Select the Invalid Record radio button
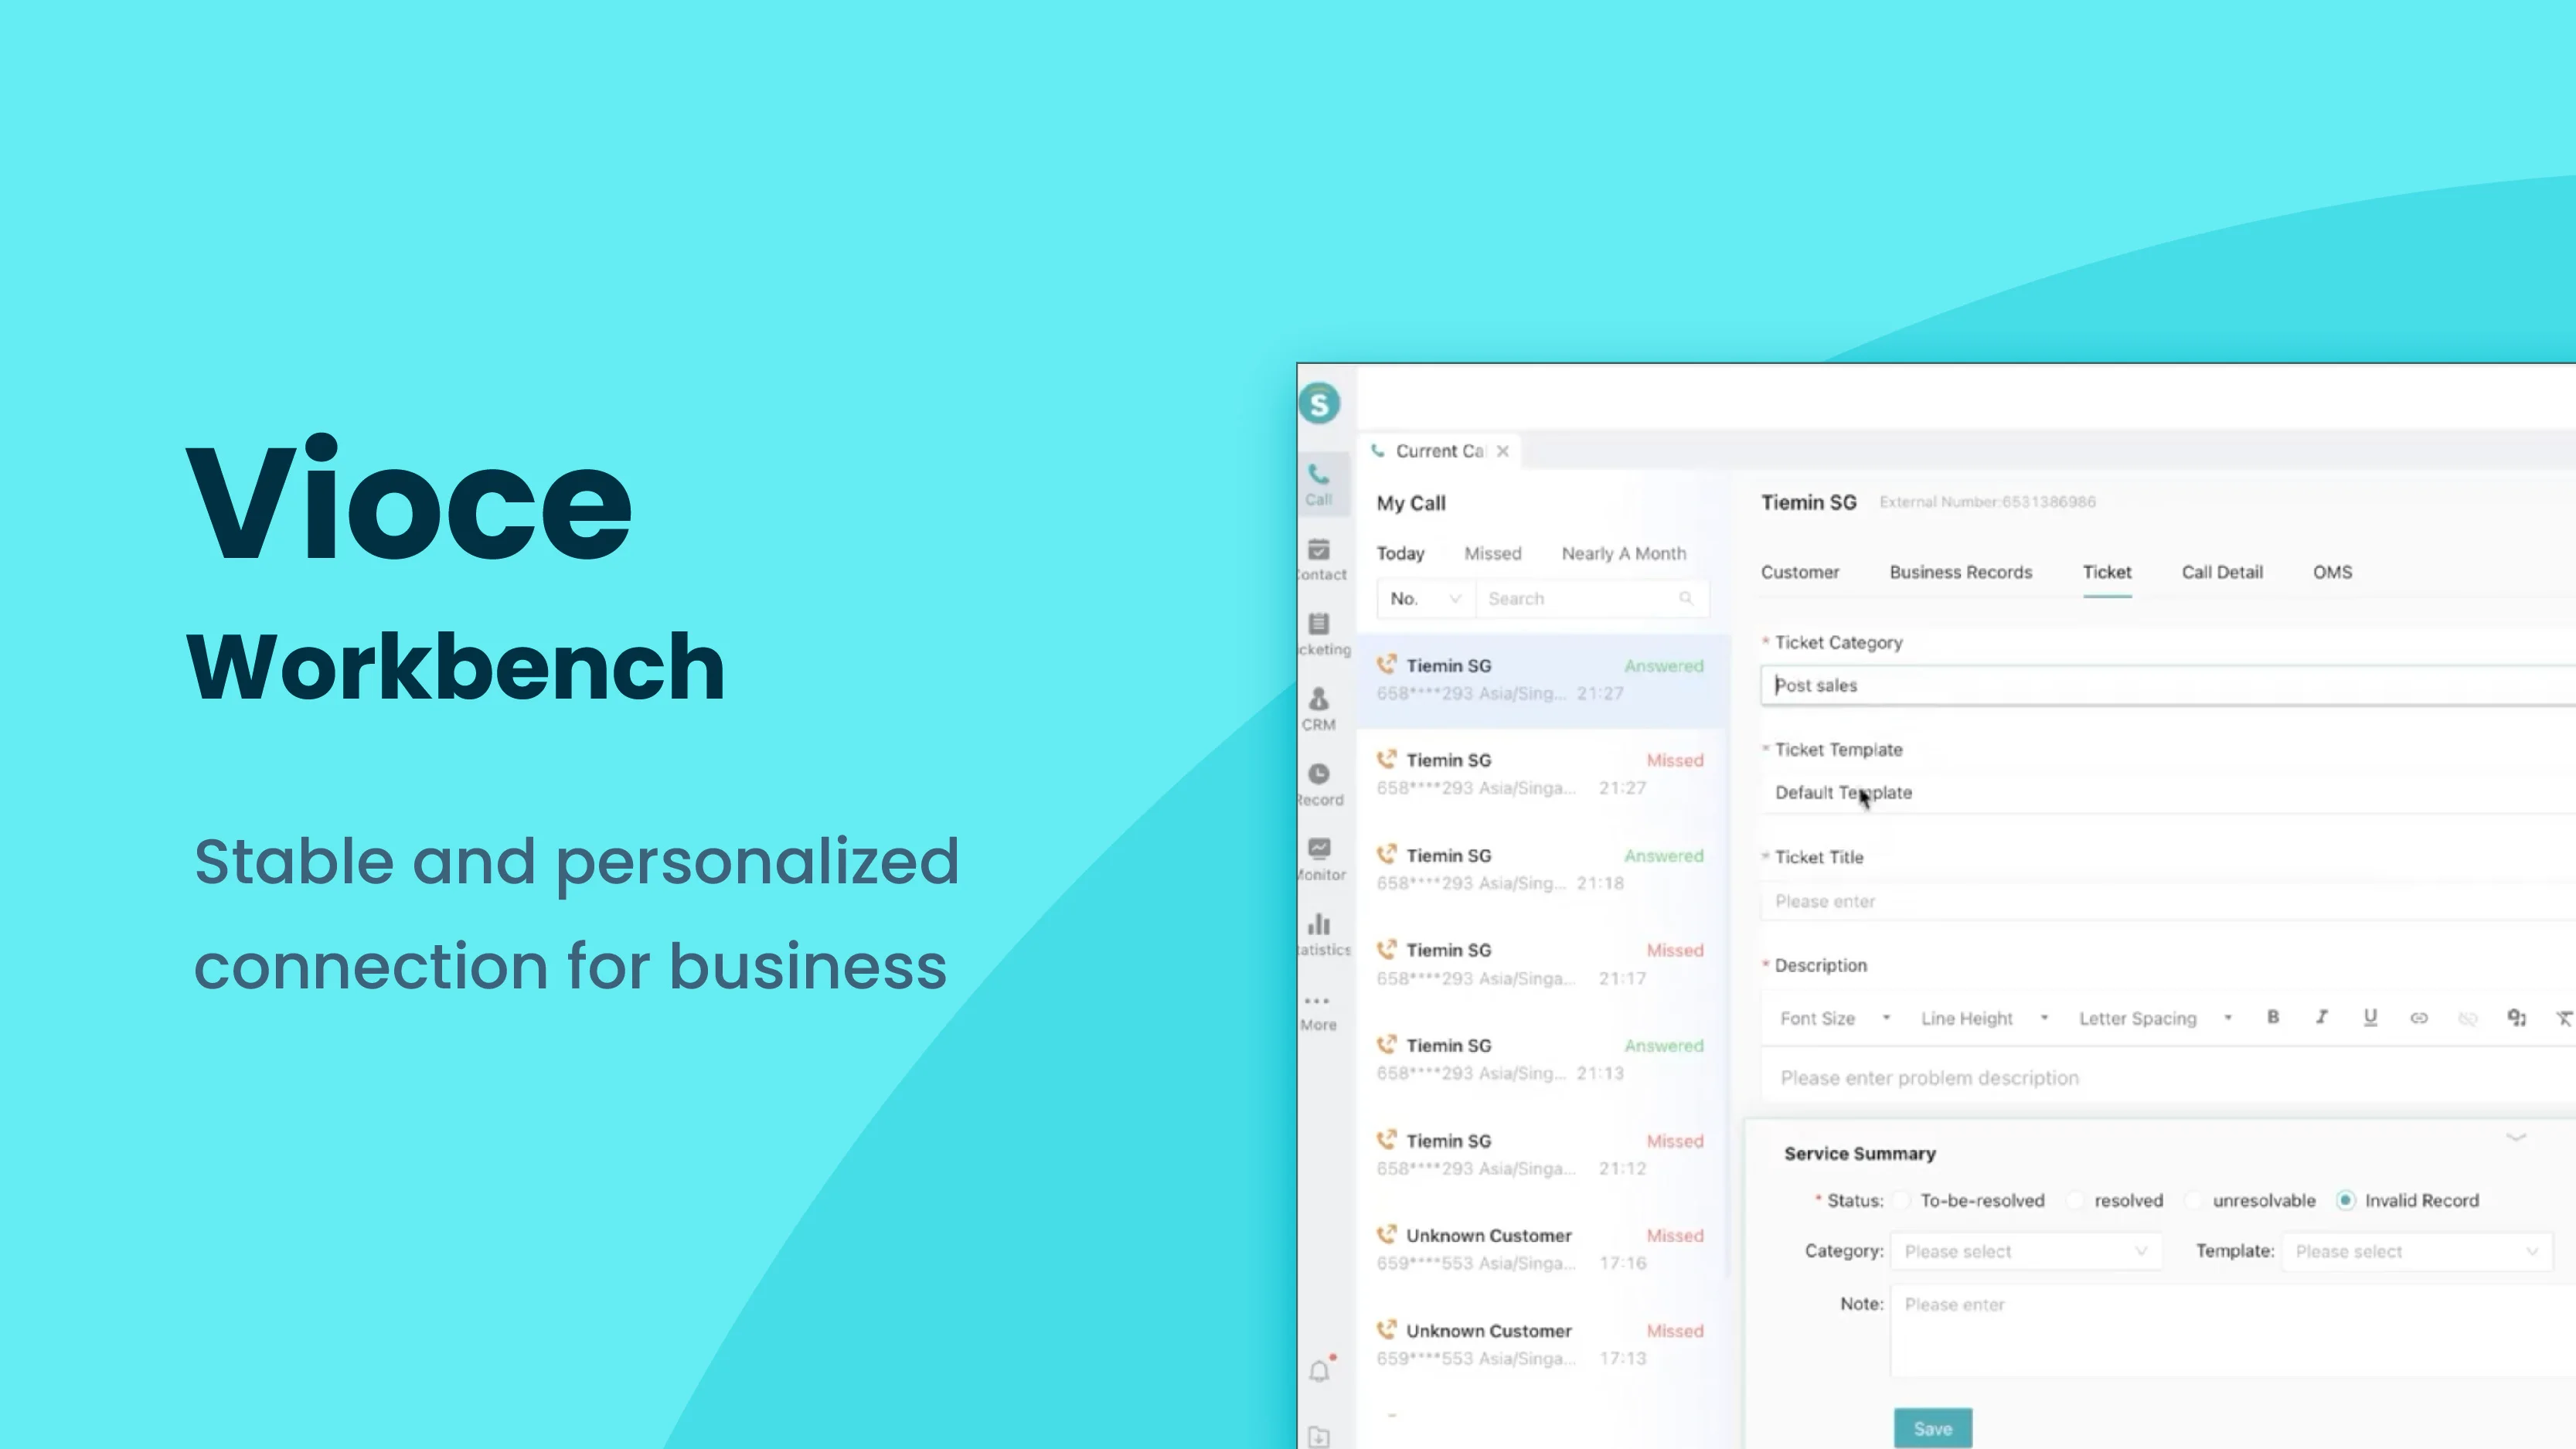Screen dimensions: 2576x1449 click(x=2344, y=1199)
